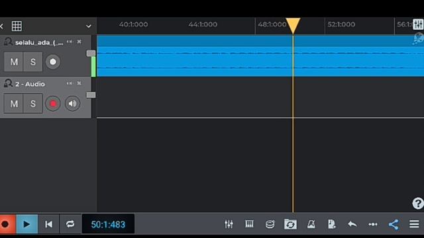Adjust the 2 - Audio track volume fader
Viewport: 424px width, 238px height.
pos(91,95)
